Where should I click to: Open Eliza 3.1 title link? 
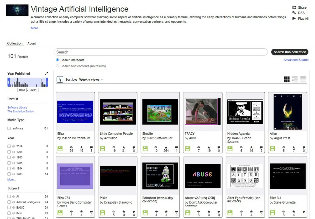(275, 198)
